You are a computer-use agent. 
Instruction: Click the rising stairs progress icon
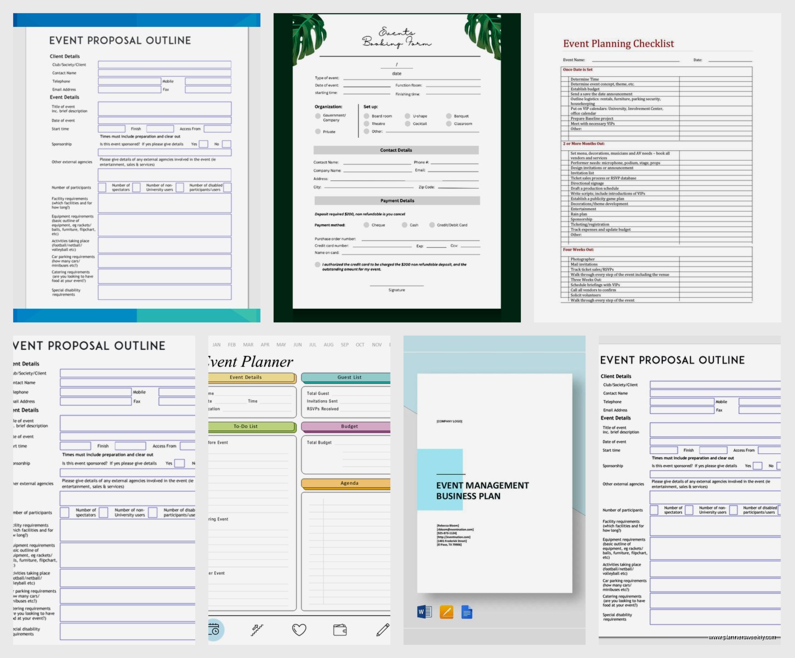click(x=257, y=630)
